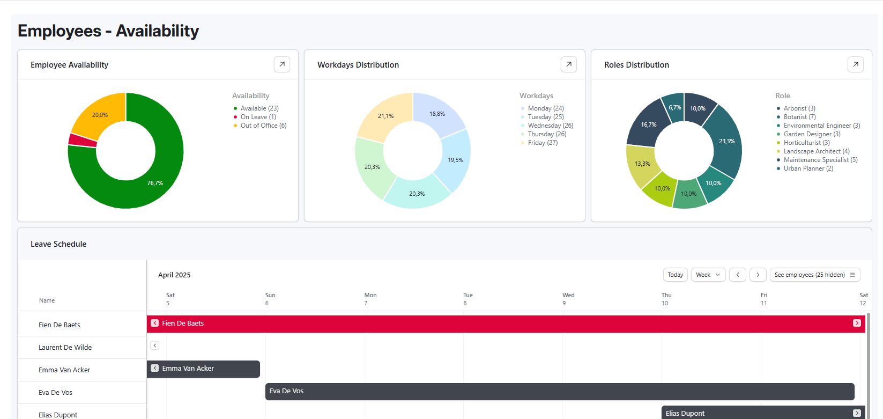Toggle Environmental Engineer legend item
This screenshot has width=883, height=419.
(x=819, y=126)
